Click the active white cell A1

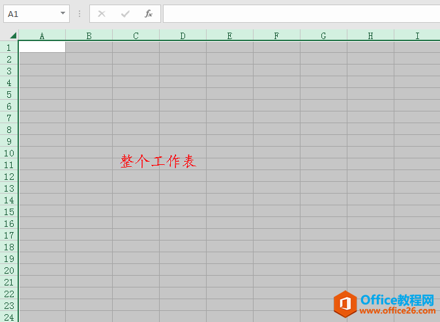(x=42, y=47)
